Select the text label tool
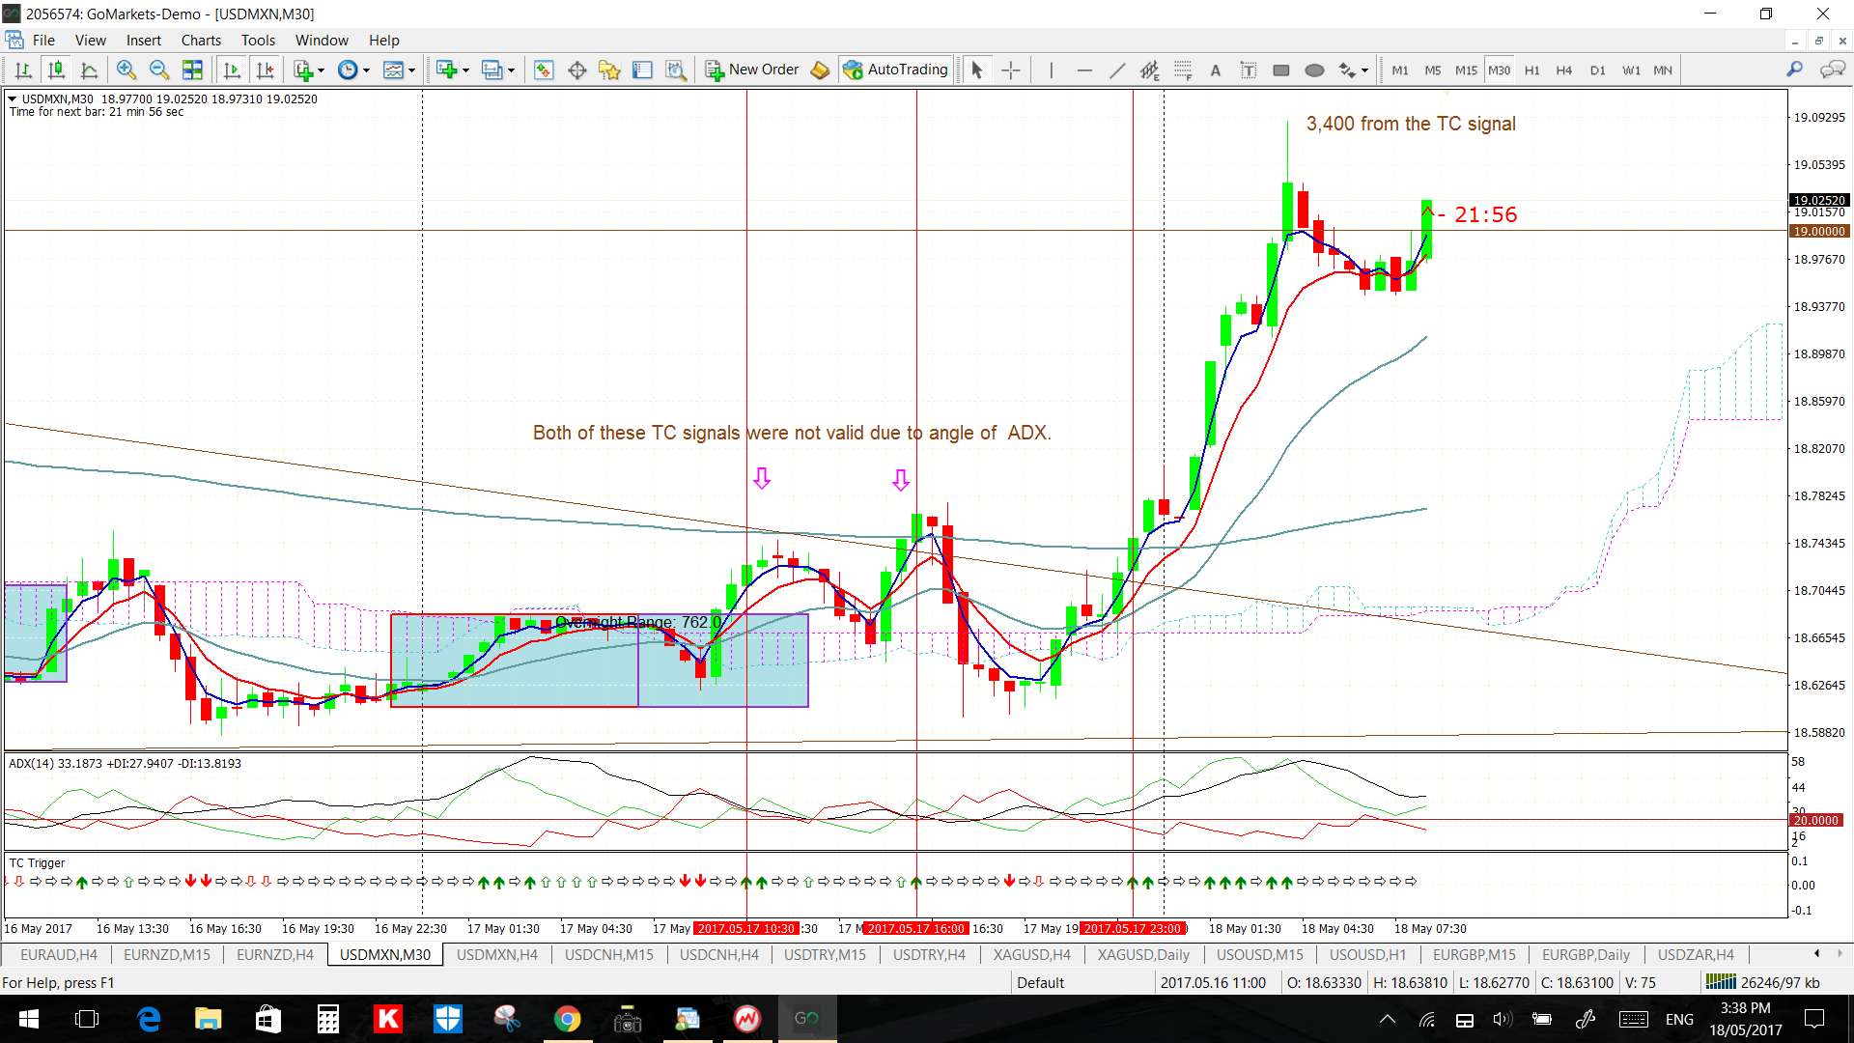 tap(1248, 70)
